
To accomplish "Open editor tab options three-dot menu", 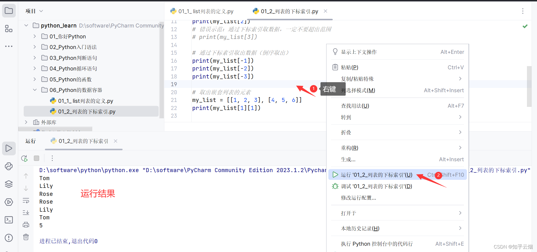I will click(x=523, y=11).
